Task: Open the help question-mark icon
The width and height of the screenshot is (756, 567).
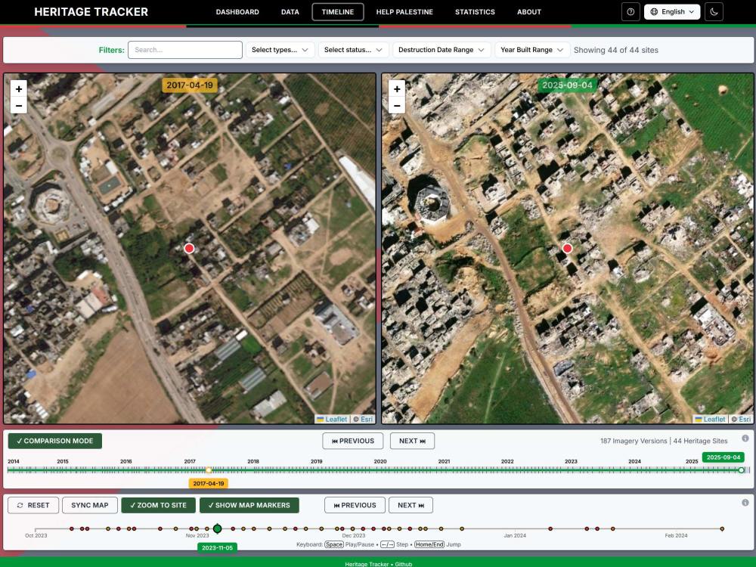Action: 631,12
